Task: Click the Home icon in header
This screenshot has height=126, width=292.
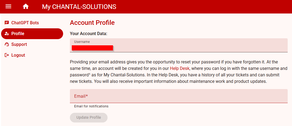Action: click(x=26, y=6)
